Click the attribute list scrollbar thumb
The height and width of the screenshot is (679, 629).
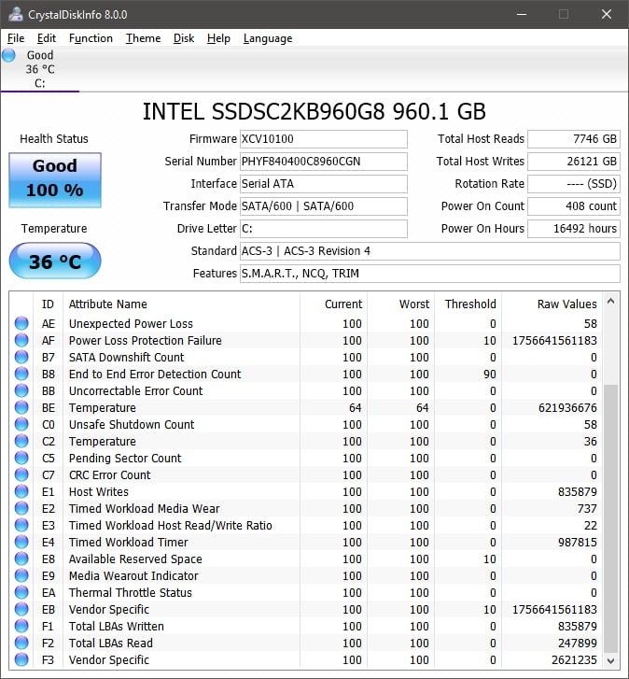click(611, 518)
